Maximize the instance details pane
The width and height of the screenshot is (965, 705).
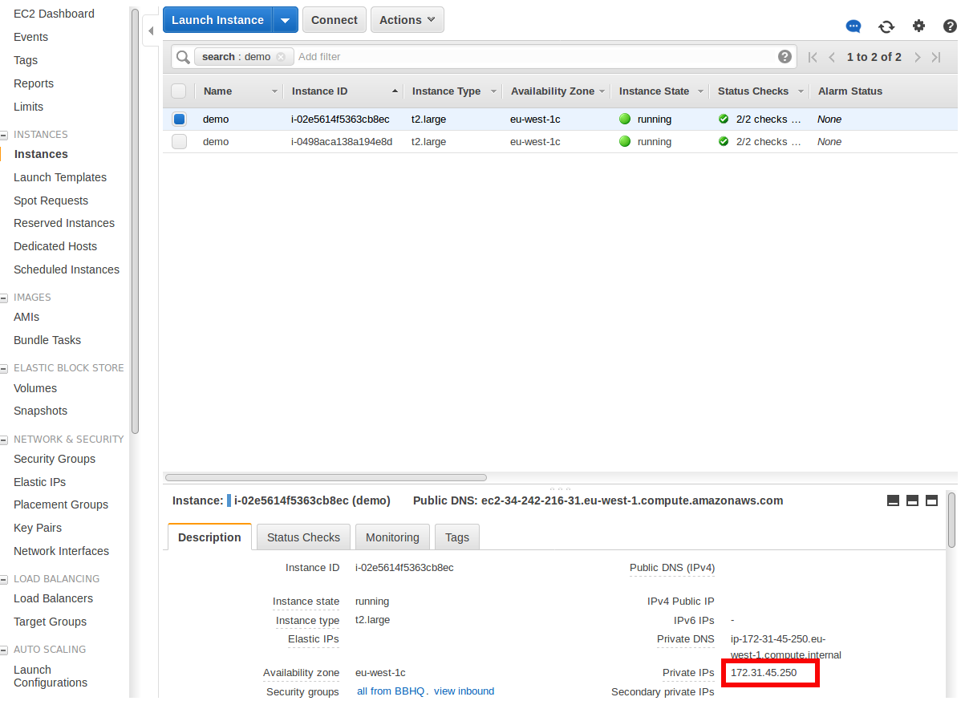click(x=931, y=500)
